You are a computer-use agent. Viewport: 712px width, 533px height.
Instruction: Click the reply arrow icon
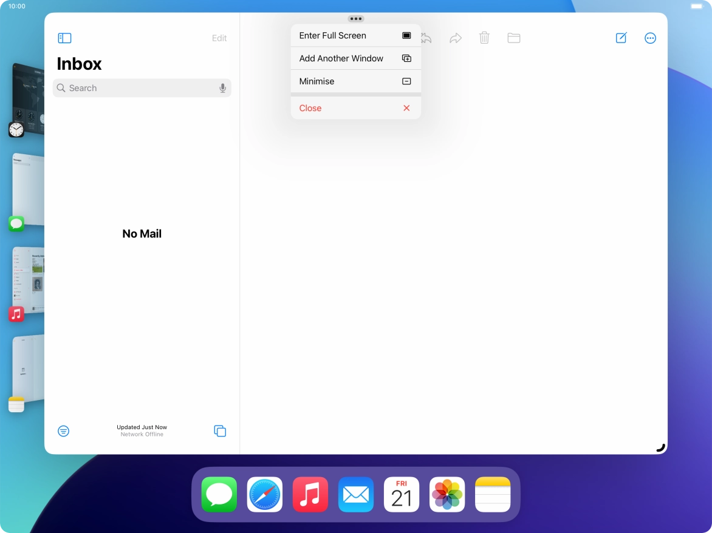coord(425,38)
